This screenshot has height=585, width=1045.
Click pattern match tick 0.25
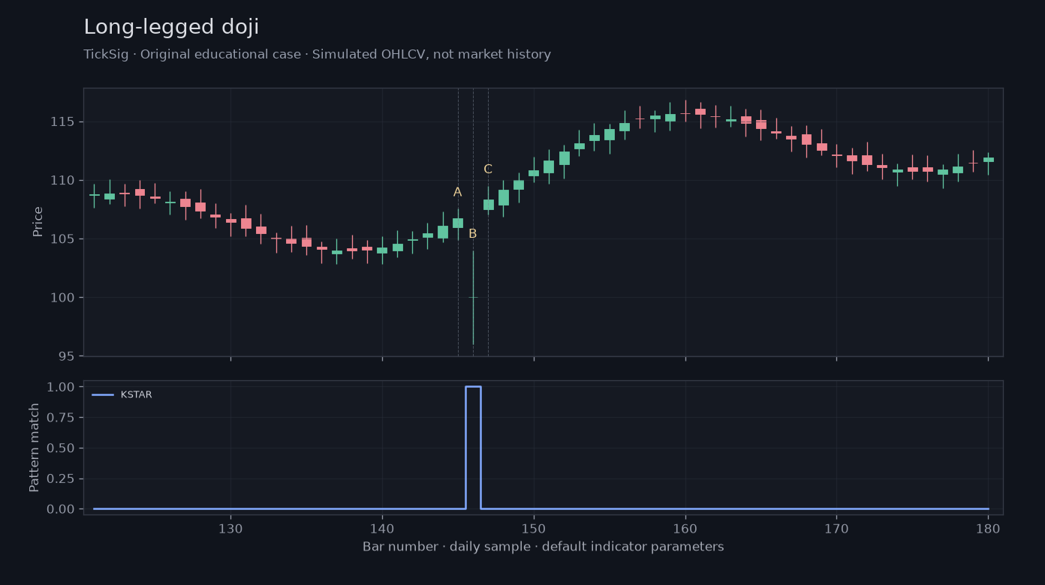61,478
